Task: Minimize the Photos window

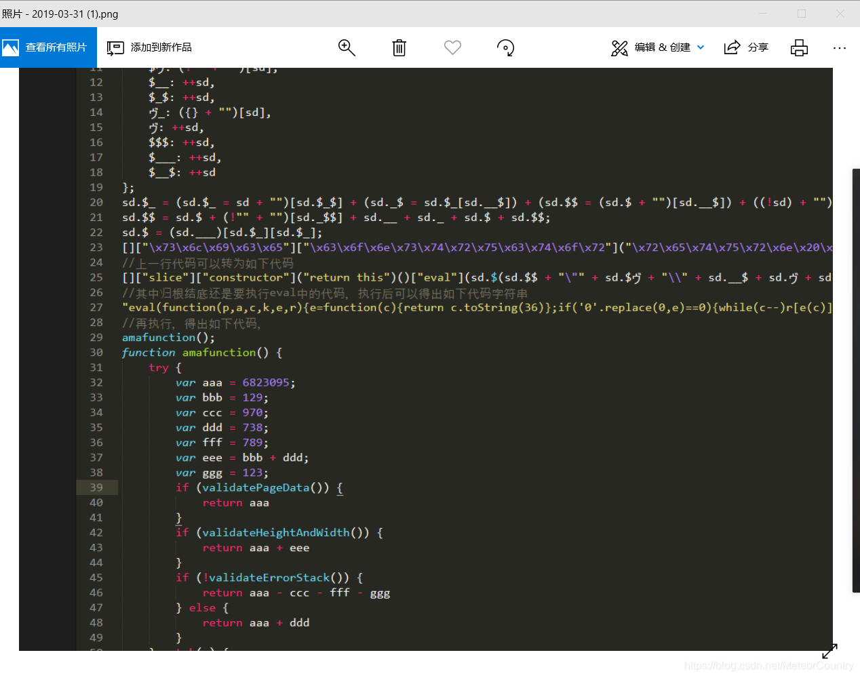Action: click(x=763, y=14)
